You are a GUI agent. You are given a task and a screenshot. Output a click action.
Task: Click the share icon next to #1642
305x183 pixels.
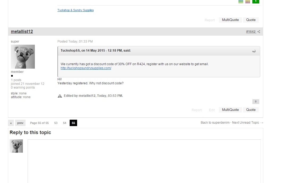point(259,32)
